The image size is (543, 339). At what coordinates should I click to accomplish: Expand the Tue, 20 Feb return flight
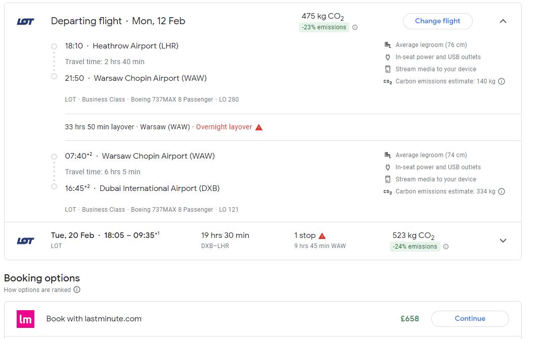(503, 240)
